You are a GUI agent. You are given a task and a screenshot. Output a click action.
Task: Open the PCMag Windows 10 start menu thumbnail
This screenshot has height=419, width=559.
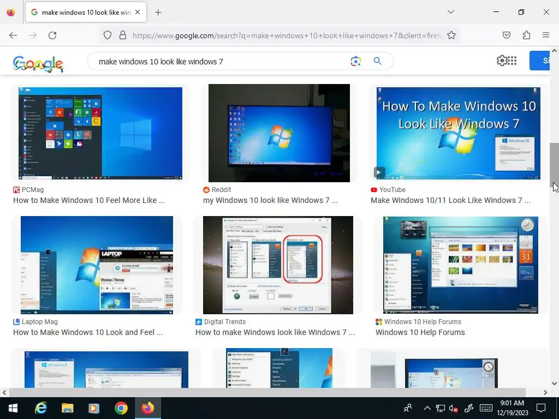[x=100, y=133]
